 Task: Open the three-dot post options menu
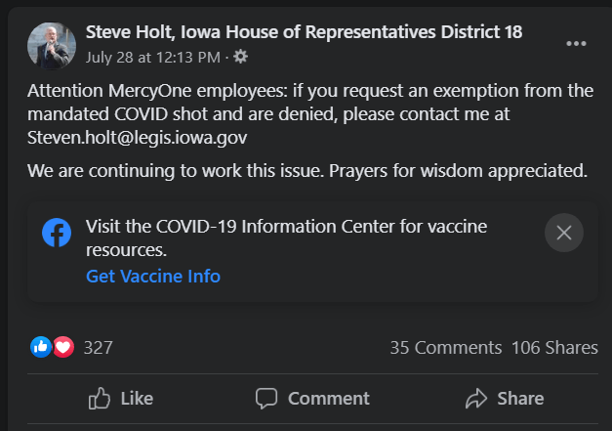pos(577,45)
